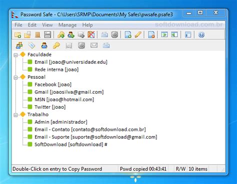The width and height of the screenshot is (237, 184).
Task: Click the Facebook entry green square icon
Action: click(x=30, y=84)
